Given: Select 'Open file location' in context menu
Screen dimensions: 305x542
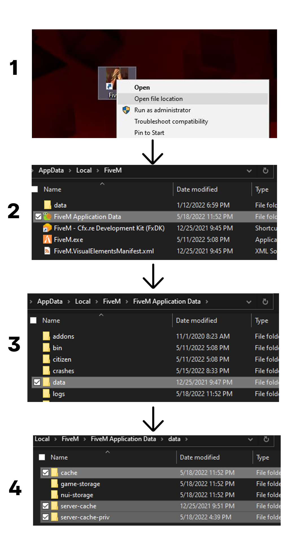Looking at the screenshot, I should 193,99.
